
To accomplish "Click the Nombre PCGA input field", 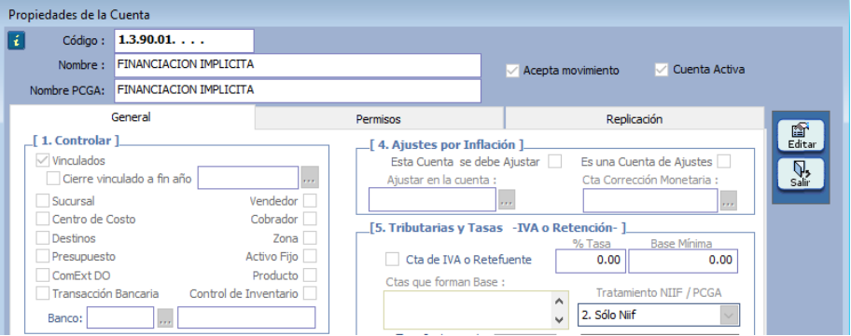I will click(298, 91).
